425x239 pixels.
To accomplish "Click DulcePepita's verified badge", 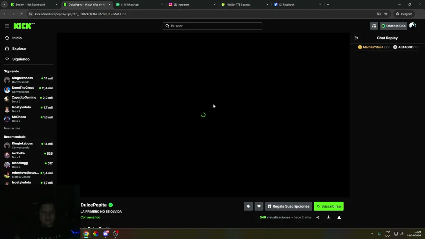I will pyautogui.click(x=111, y=205).
